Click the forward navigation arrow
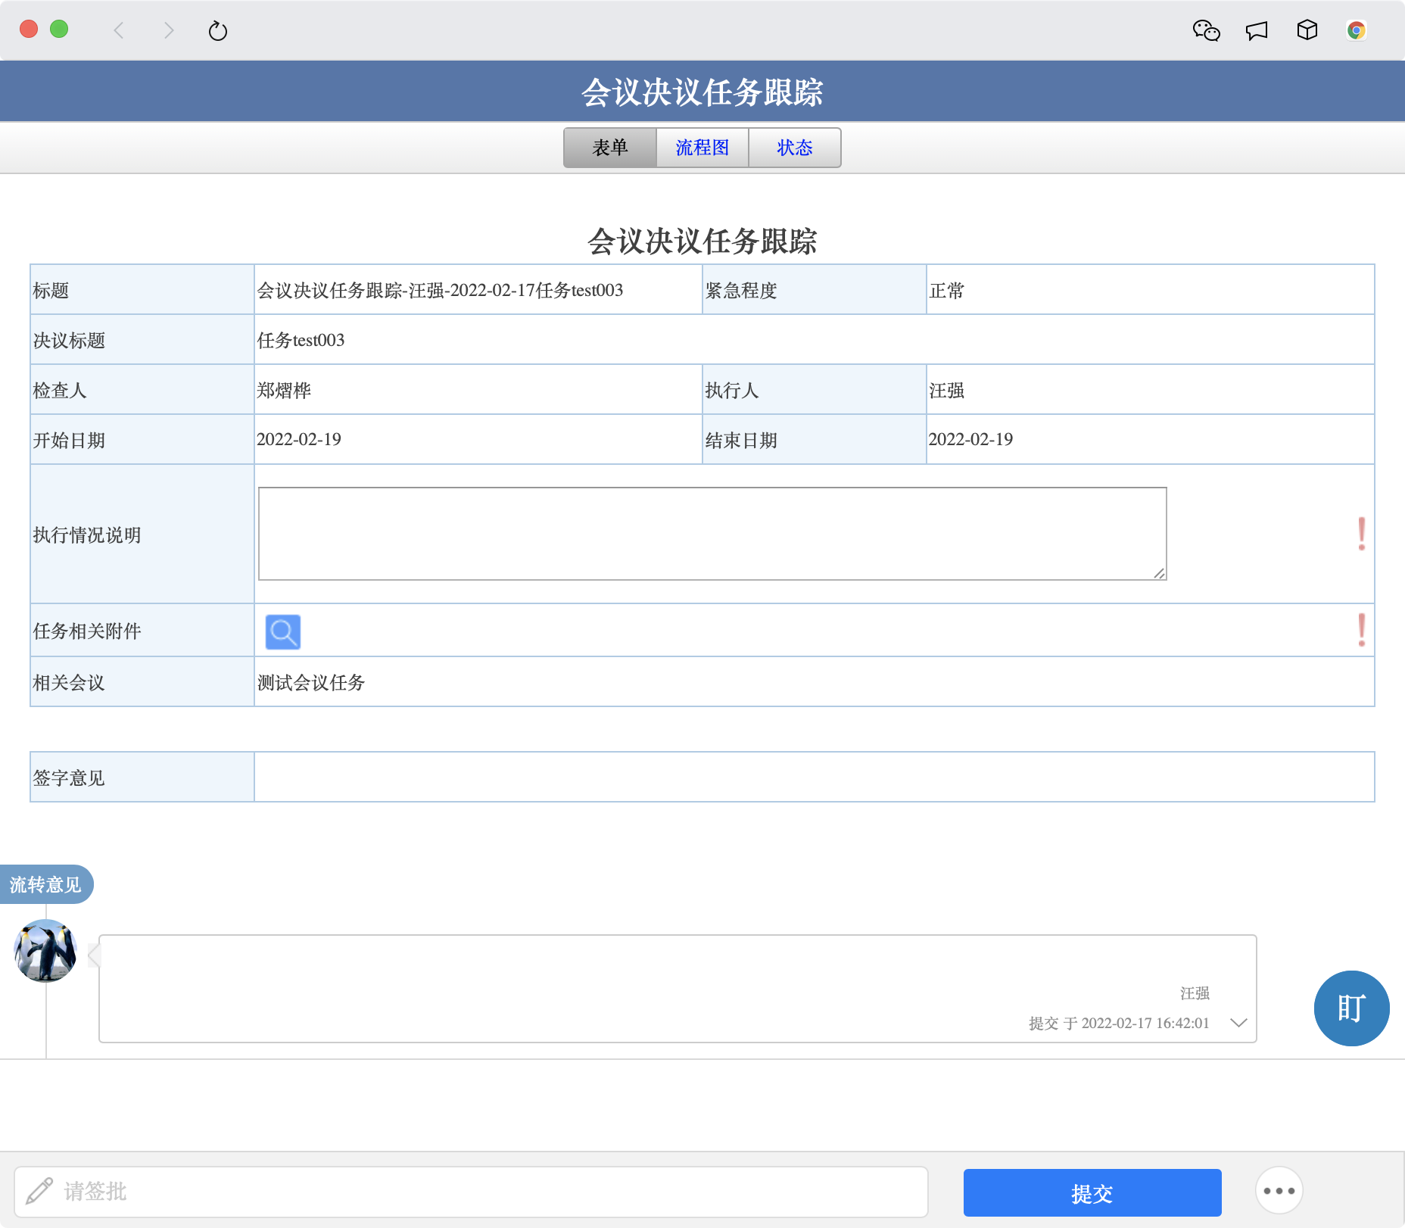Image resolution: width=1405 pixels, height=1228 pixels. (x=169, y=30)
